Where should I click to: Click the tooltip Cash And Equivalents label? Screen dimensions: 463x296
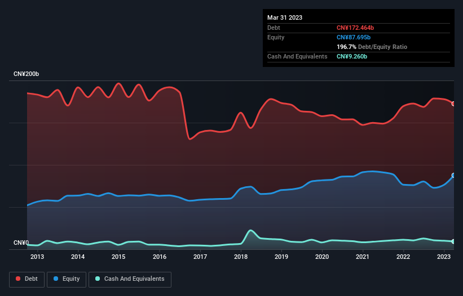point(297,56)
